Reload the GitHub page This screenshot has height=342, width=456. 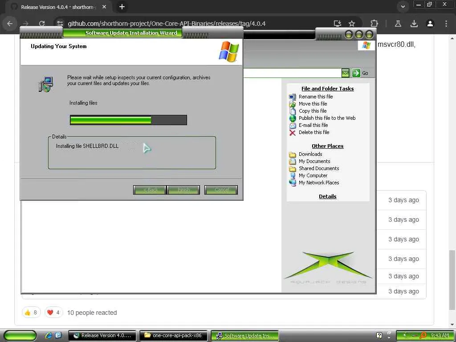[42, 24]
